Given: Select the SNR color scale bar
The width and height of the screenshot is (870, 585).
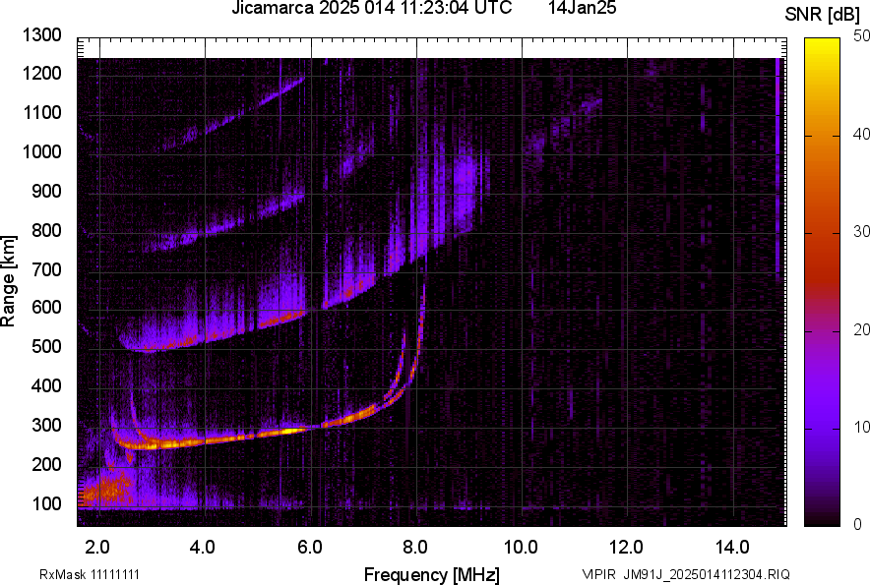Looking at the screenshot, I should coord(823,282).
